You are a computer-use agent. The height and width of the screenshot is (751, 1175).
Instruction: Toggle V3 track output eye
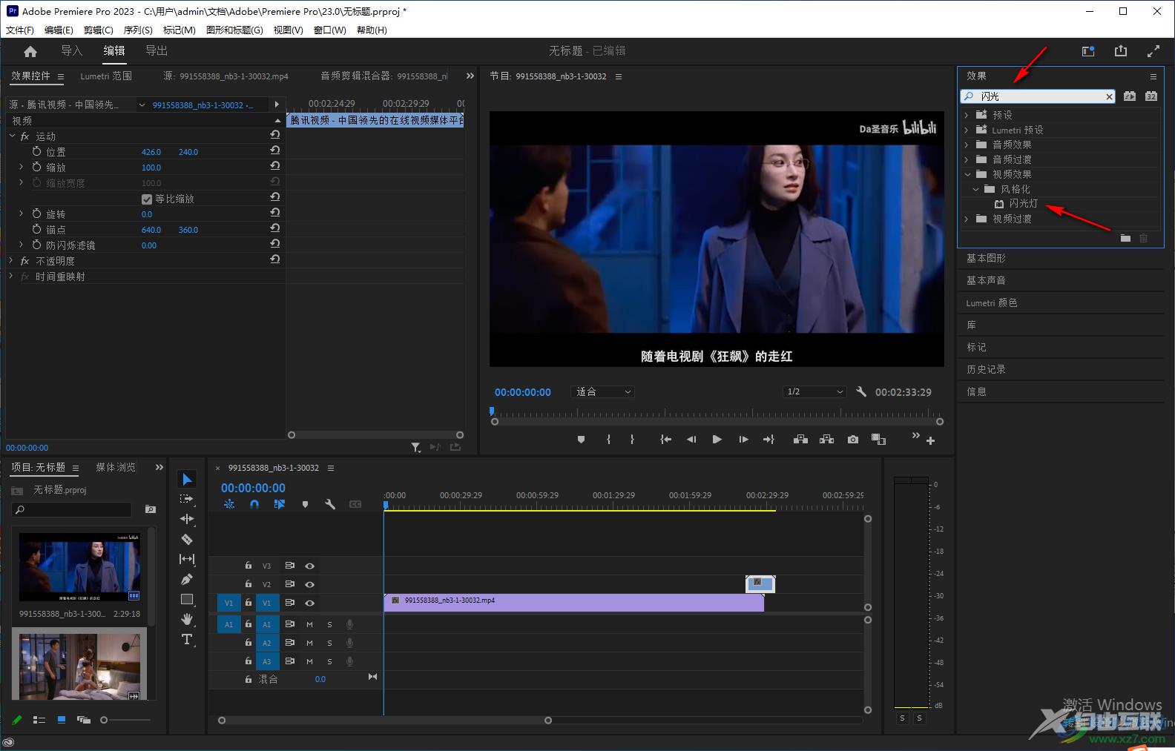click(309, 566)
